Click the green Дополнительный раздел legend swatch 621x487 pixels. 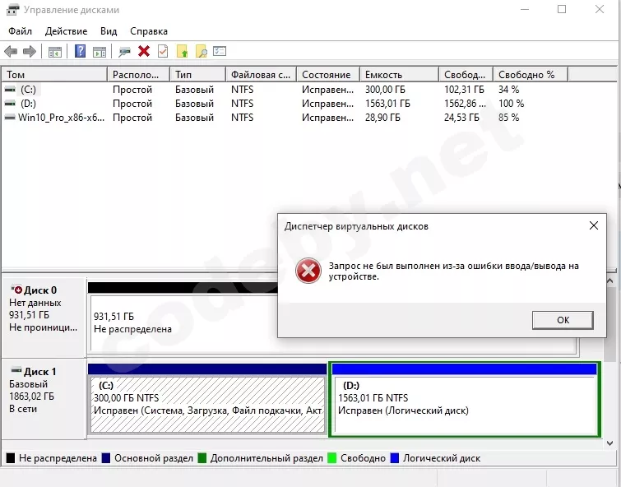pos(202,458)
